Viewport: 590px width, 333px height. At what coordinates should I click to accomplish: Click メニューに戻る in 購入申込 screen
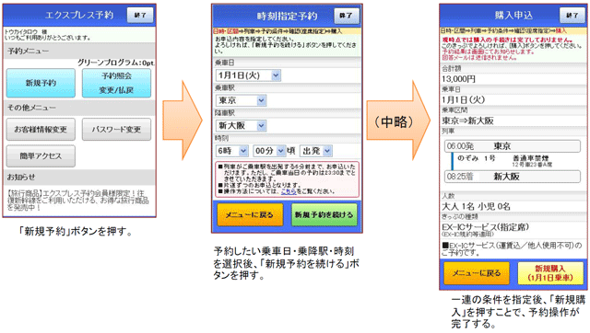(x=477, y=273)
